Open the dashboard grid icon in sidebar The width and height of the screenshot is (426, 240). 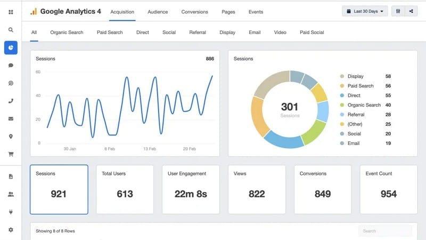point(11,12)
